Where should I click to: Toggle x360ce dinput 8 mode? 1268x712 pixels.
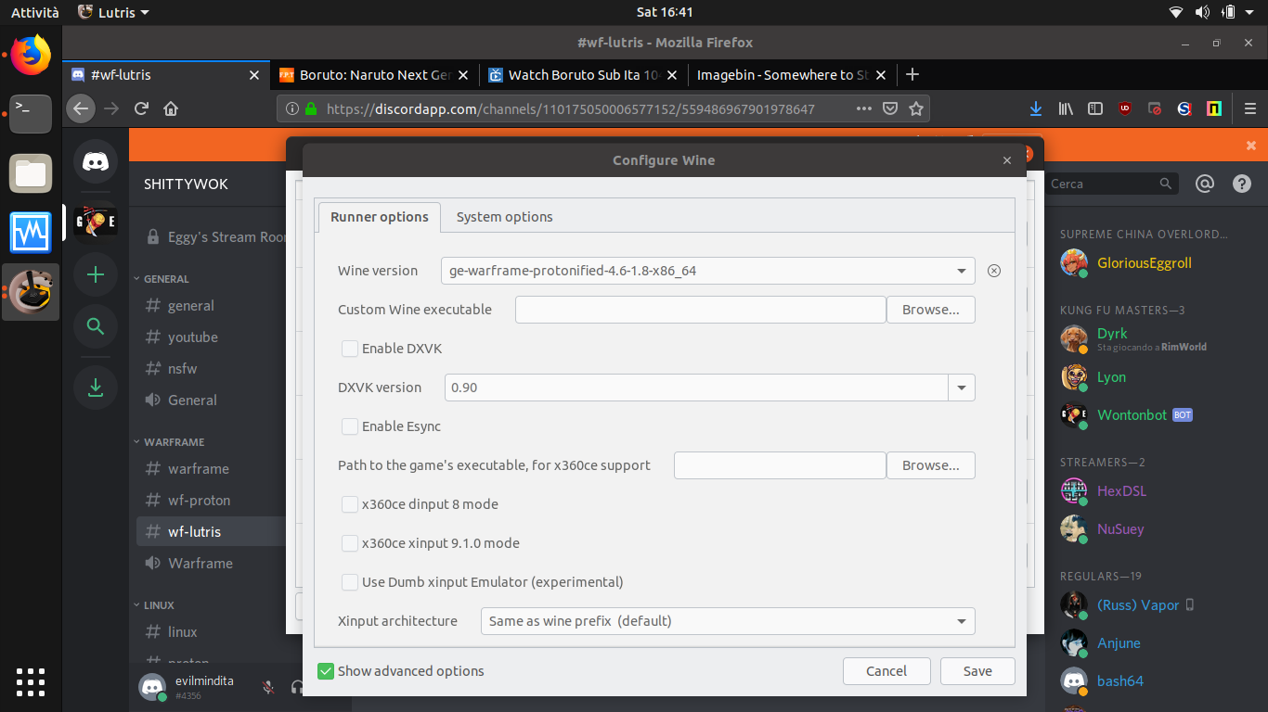tap(350, 504)
